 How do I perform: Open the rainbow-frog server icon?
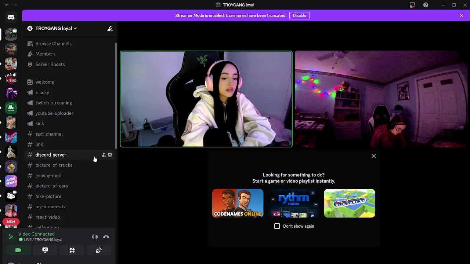[x=11, y=166]
